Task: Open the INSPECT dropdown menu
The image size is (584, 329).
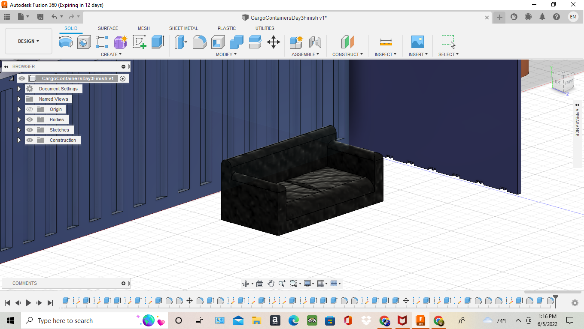Action: point(386,54)
